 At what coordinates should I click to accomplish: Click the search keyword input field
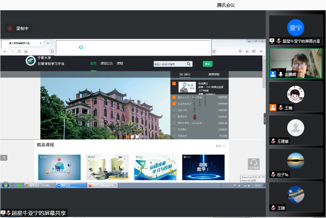pos(169,64)
